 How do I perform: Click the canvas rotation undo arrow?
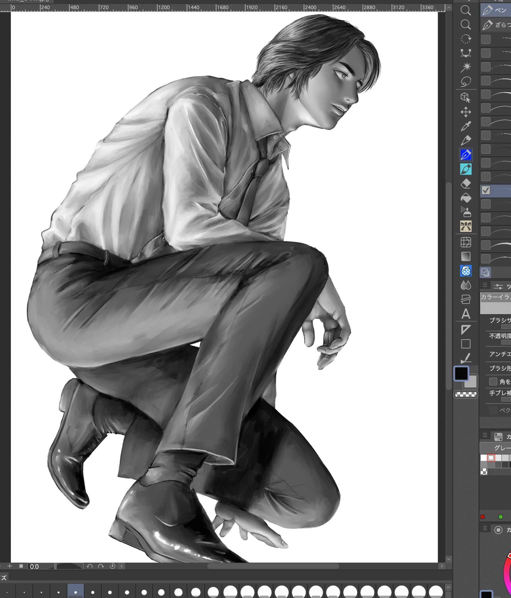(89, 566)
